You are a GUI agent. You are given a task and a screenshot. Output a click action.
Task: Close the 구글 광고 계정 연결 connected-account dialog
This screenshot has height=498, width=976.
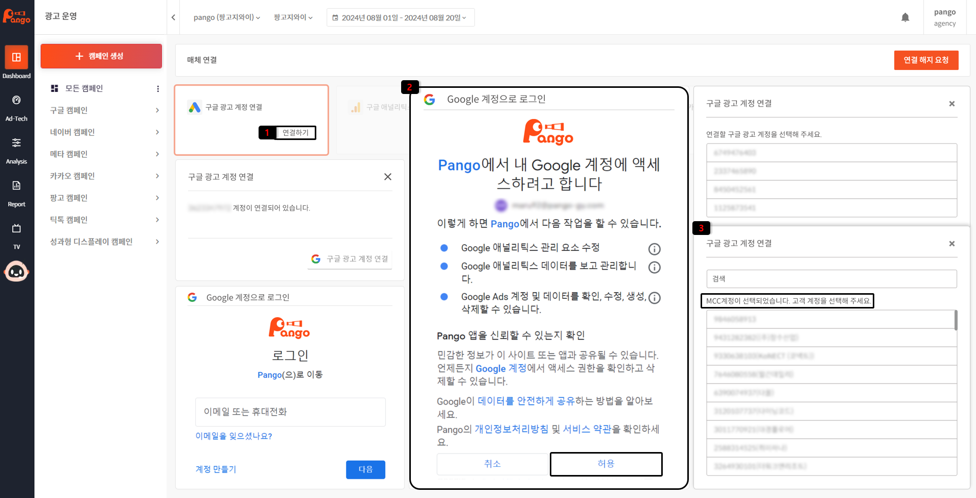coord(388,177)
